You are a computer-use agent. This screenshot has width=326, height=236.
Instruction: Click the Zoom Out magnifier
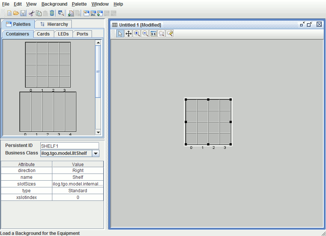pyautogui.click(x=145, y=34)
